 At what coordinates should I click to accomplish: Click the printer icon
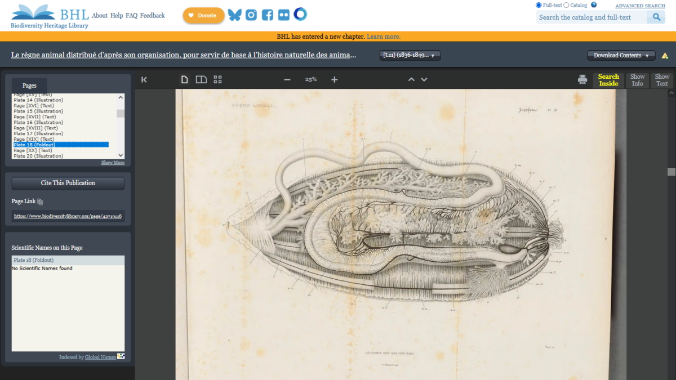tap(582, 80)
